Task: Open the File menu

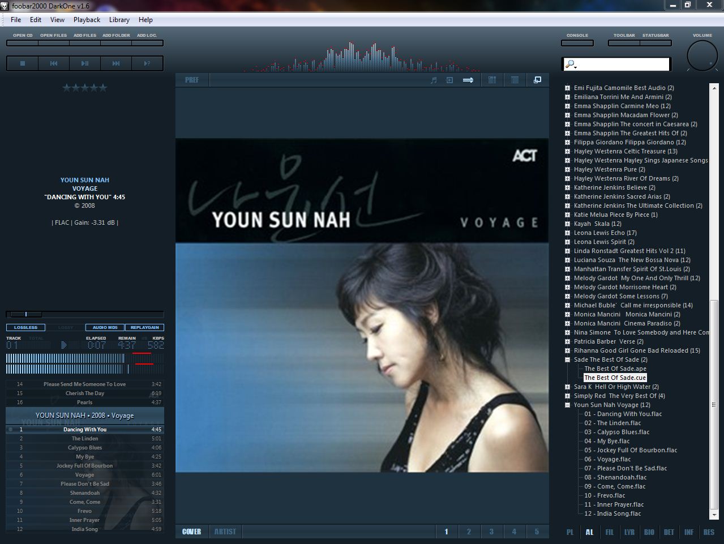Action: pos(16,20)
